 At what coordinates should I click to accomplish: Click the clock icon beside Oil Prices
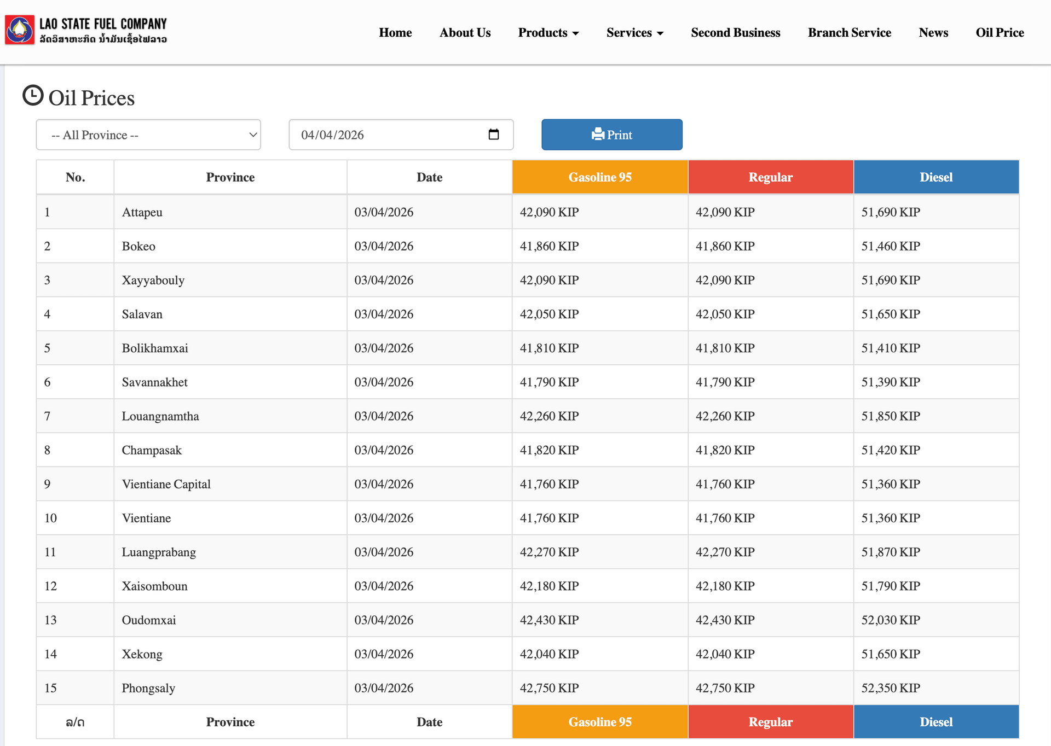33,95
